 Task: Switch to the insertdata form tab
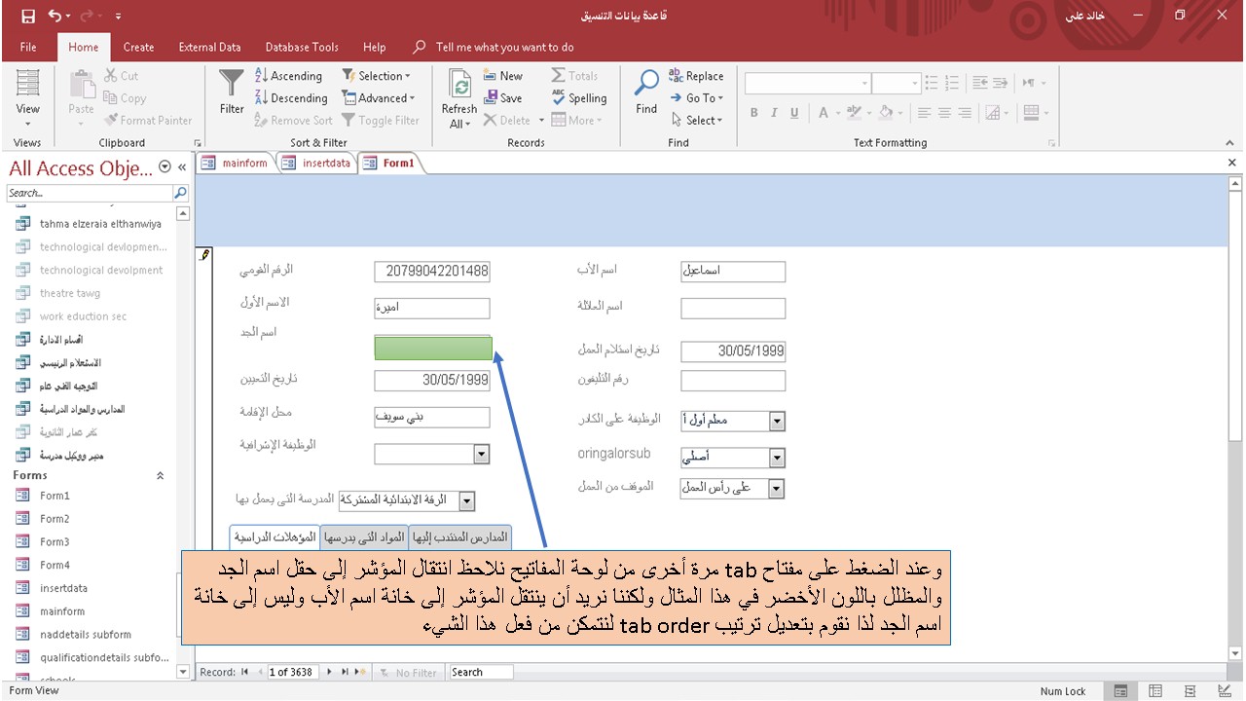(321, 163)
